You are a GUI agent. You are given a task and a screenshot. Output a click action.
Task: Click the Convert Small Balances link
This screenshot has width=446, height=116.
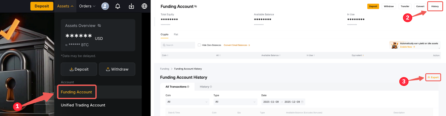point(237,45)
